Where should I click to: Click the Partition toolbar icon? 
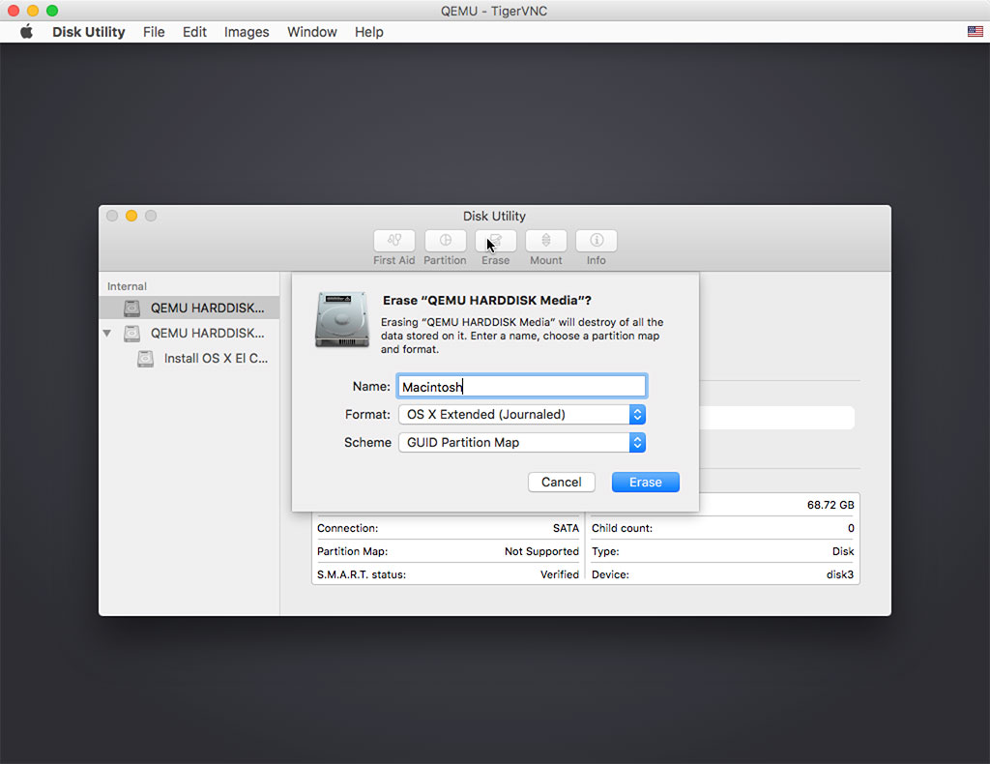pyautogui.click(x=445, y=241)
